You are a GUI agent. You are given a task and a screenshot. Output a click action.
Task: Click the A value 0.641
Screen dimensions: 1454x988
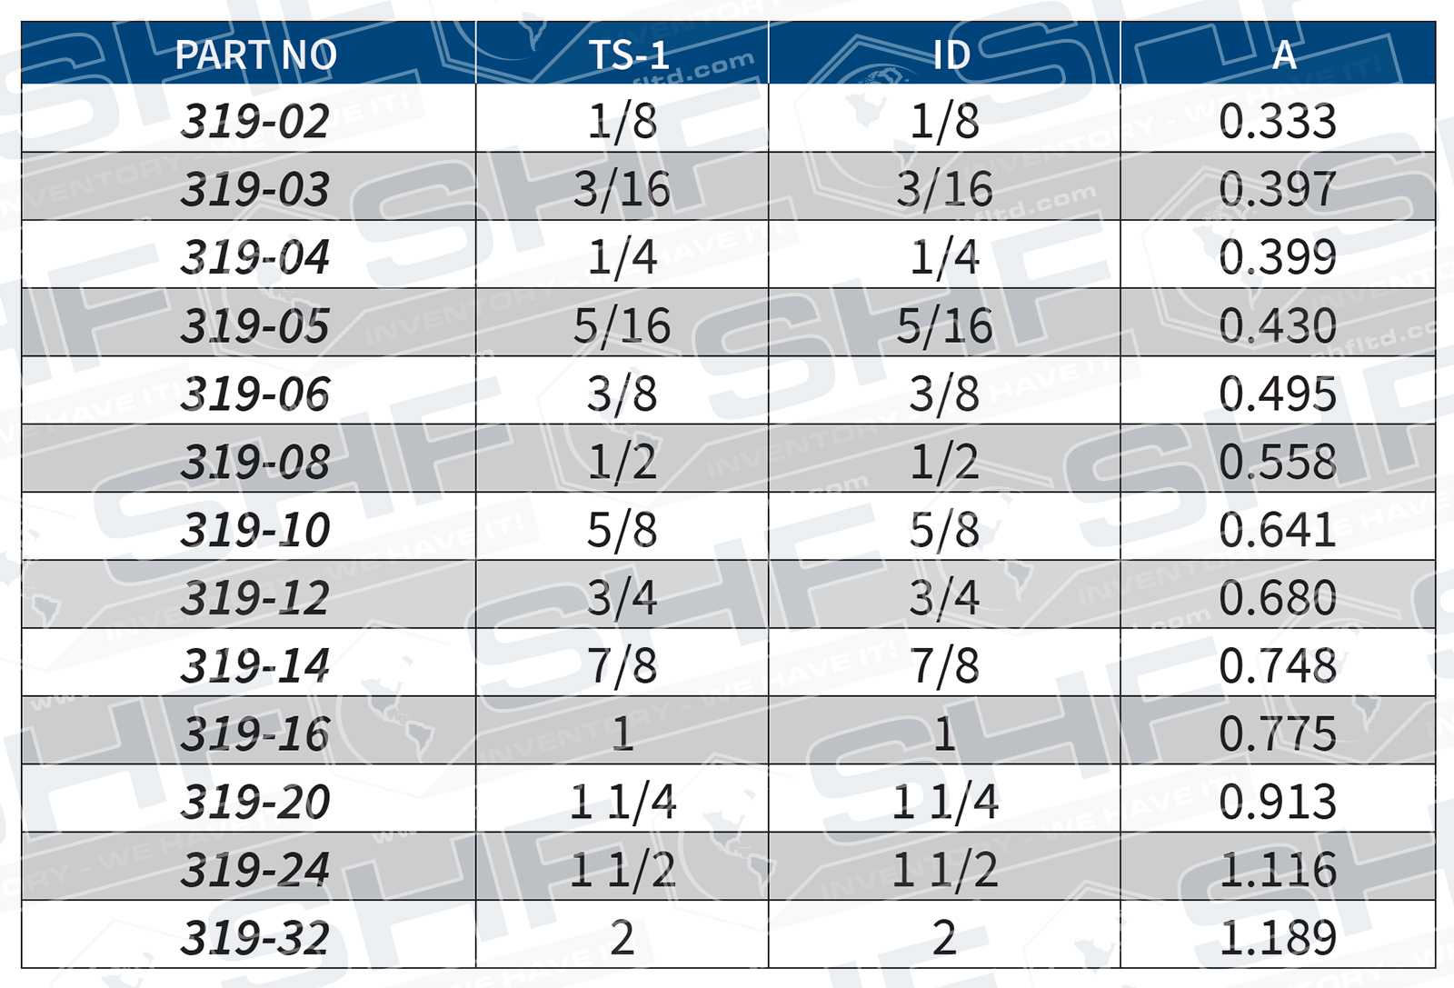1277,530
